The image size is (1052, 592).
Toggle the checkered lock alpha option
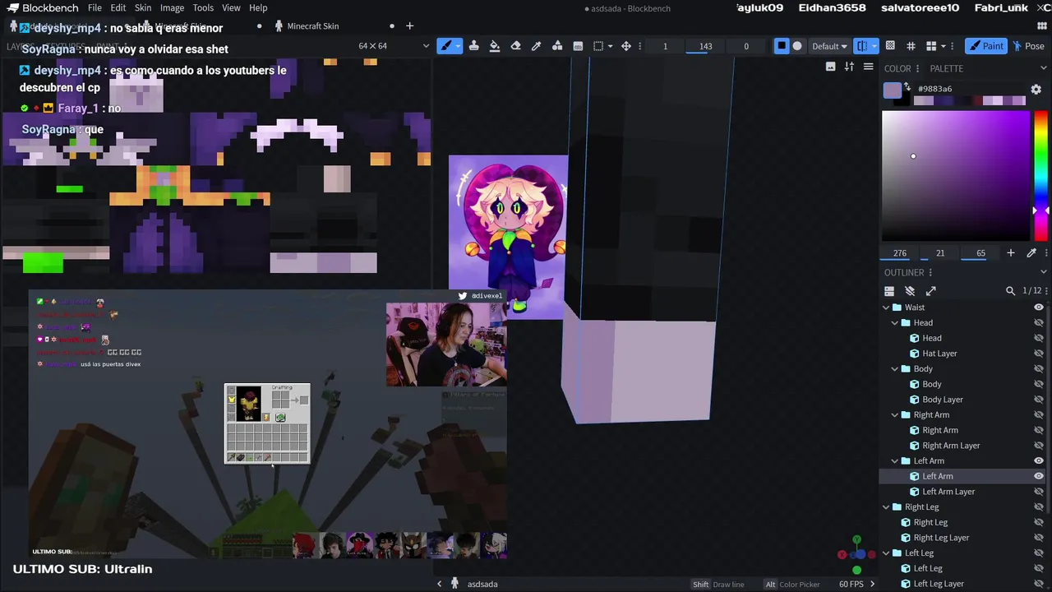click(890, 46)
